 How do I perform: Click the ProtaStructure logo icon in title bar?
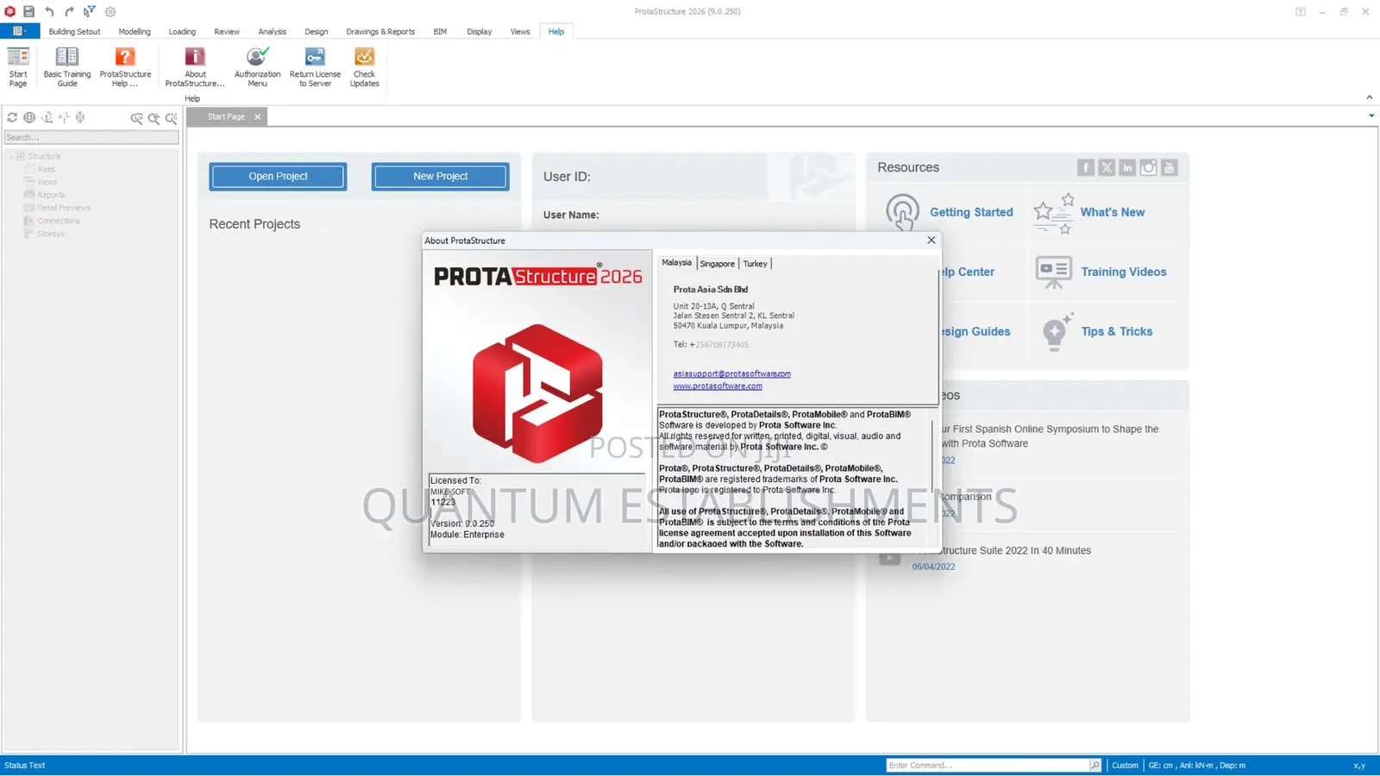(10, 11)
